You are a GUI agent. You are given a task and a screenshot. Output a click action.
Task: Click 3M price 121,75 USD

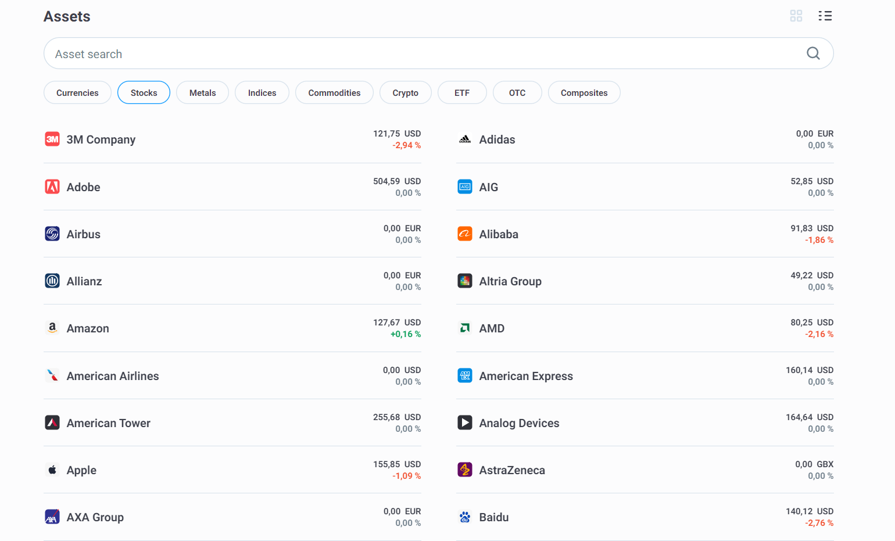397,134
